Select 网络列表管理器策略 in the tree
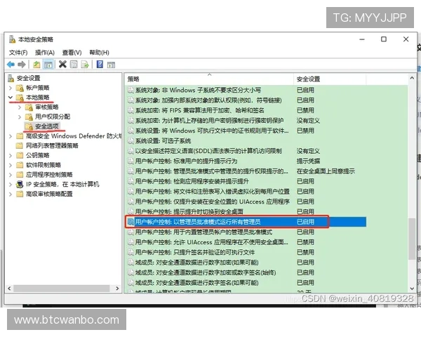 52,145
